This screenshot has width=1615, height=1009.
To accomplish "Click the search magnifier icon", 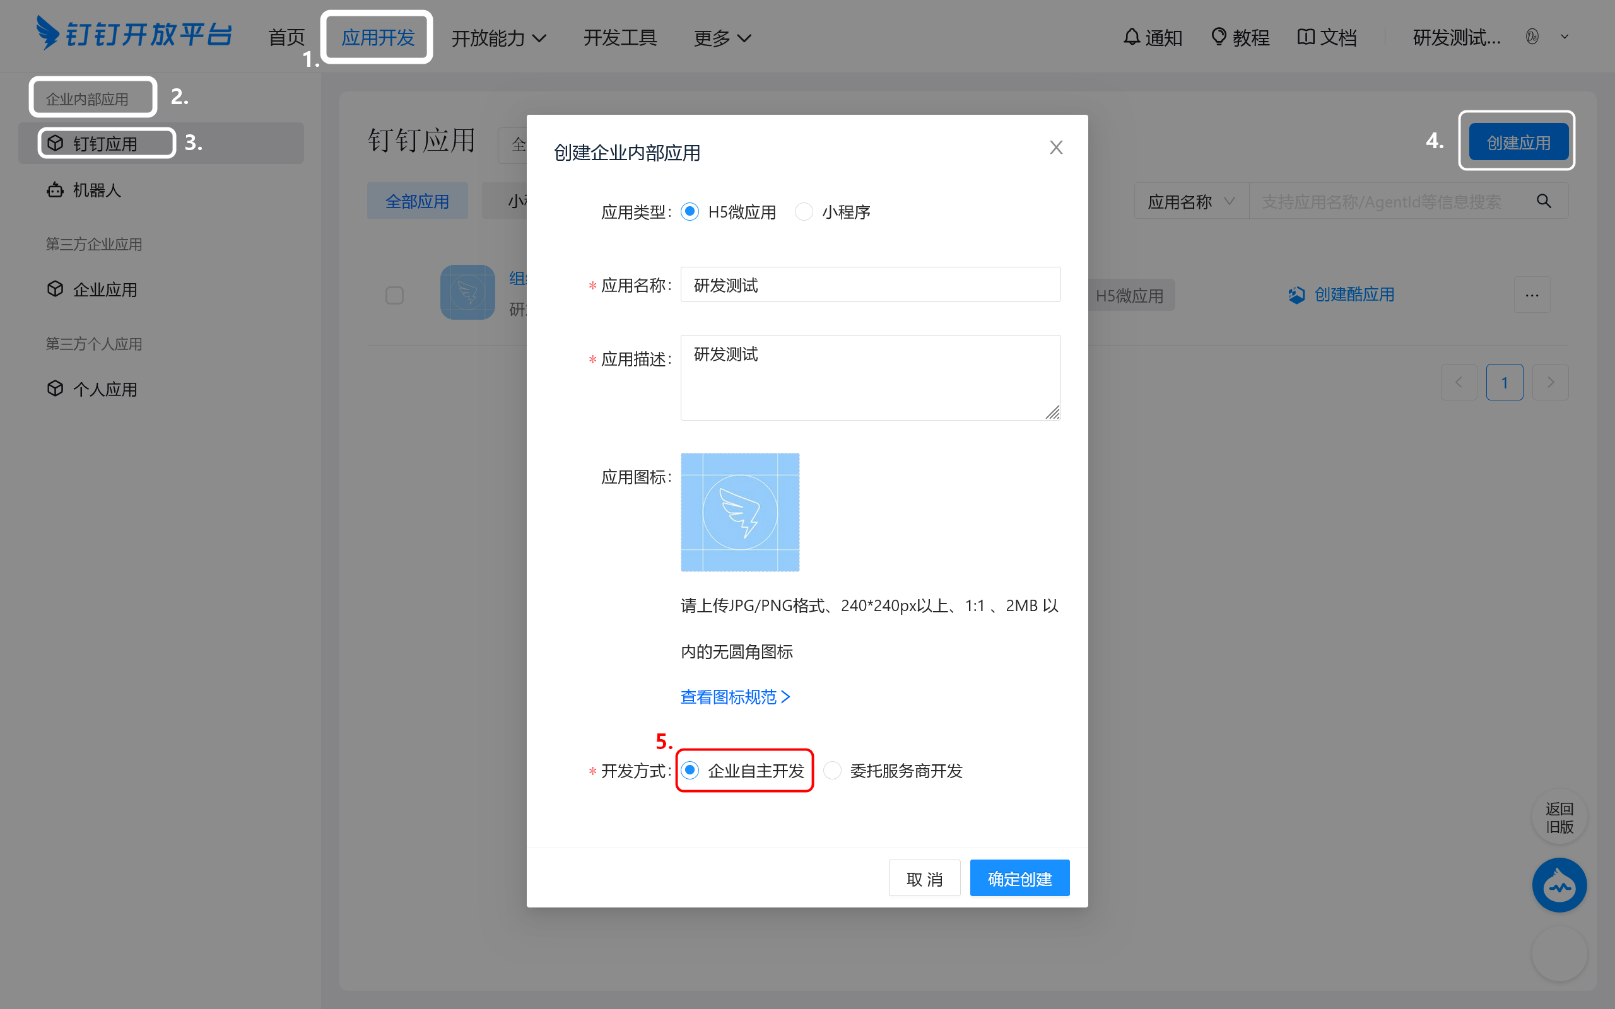I will 1544,201.
